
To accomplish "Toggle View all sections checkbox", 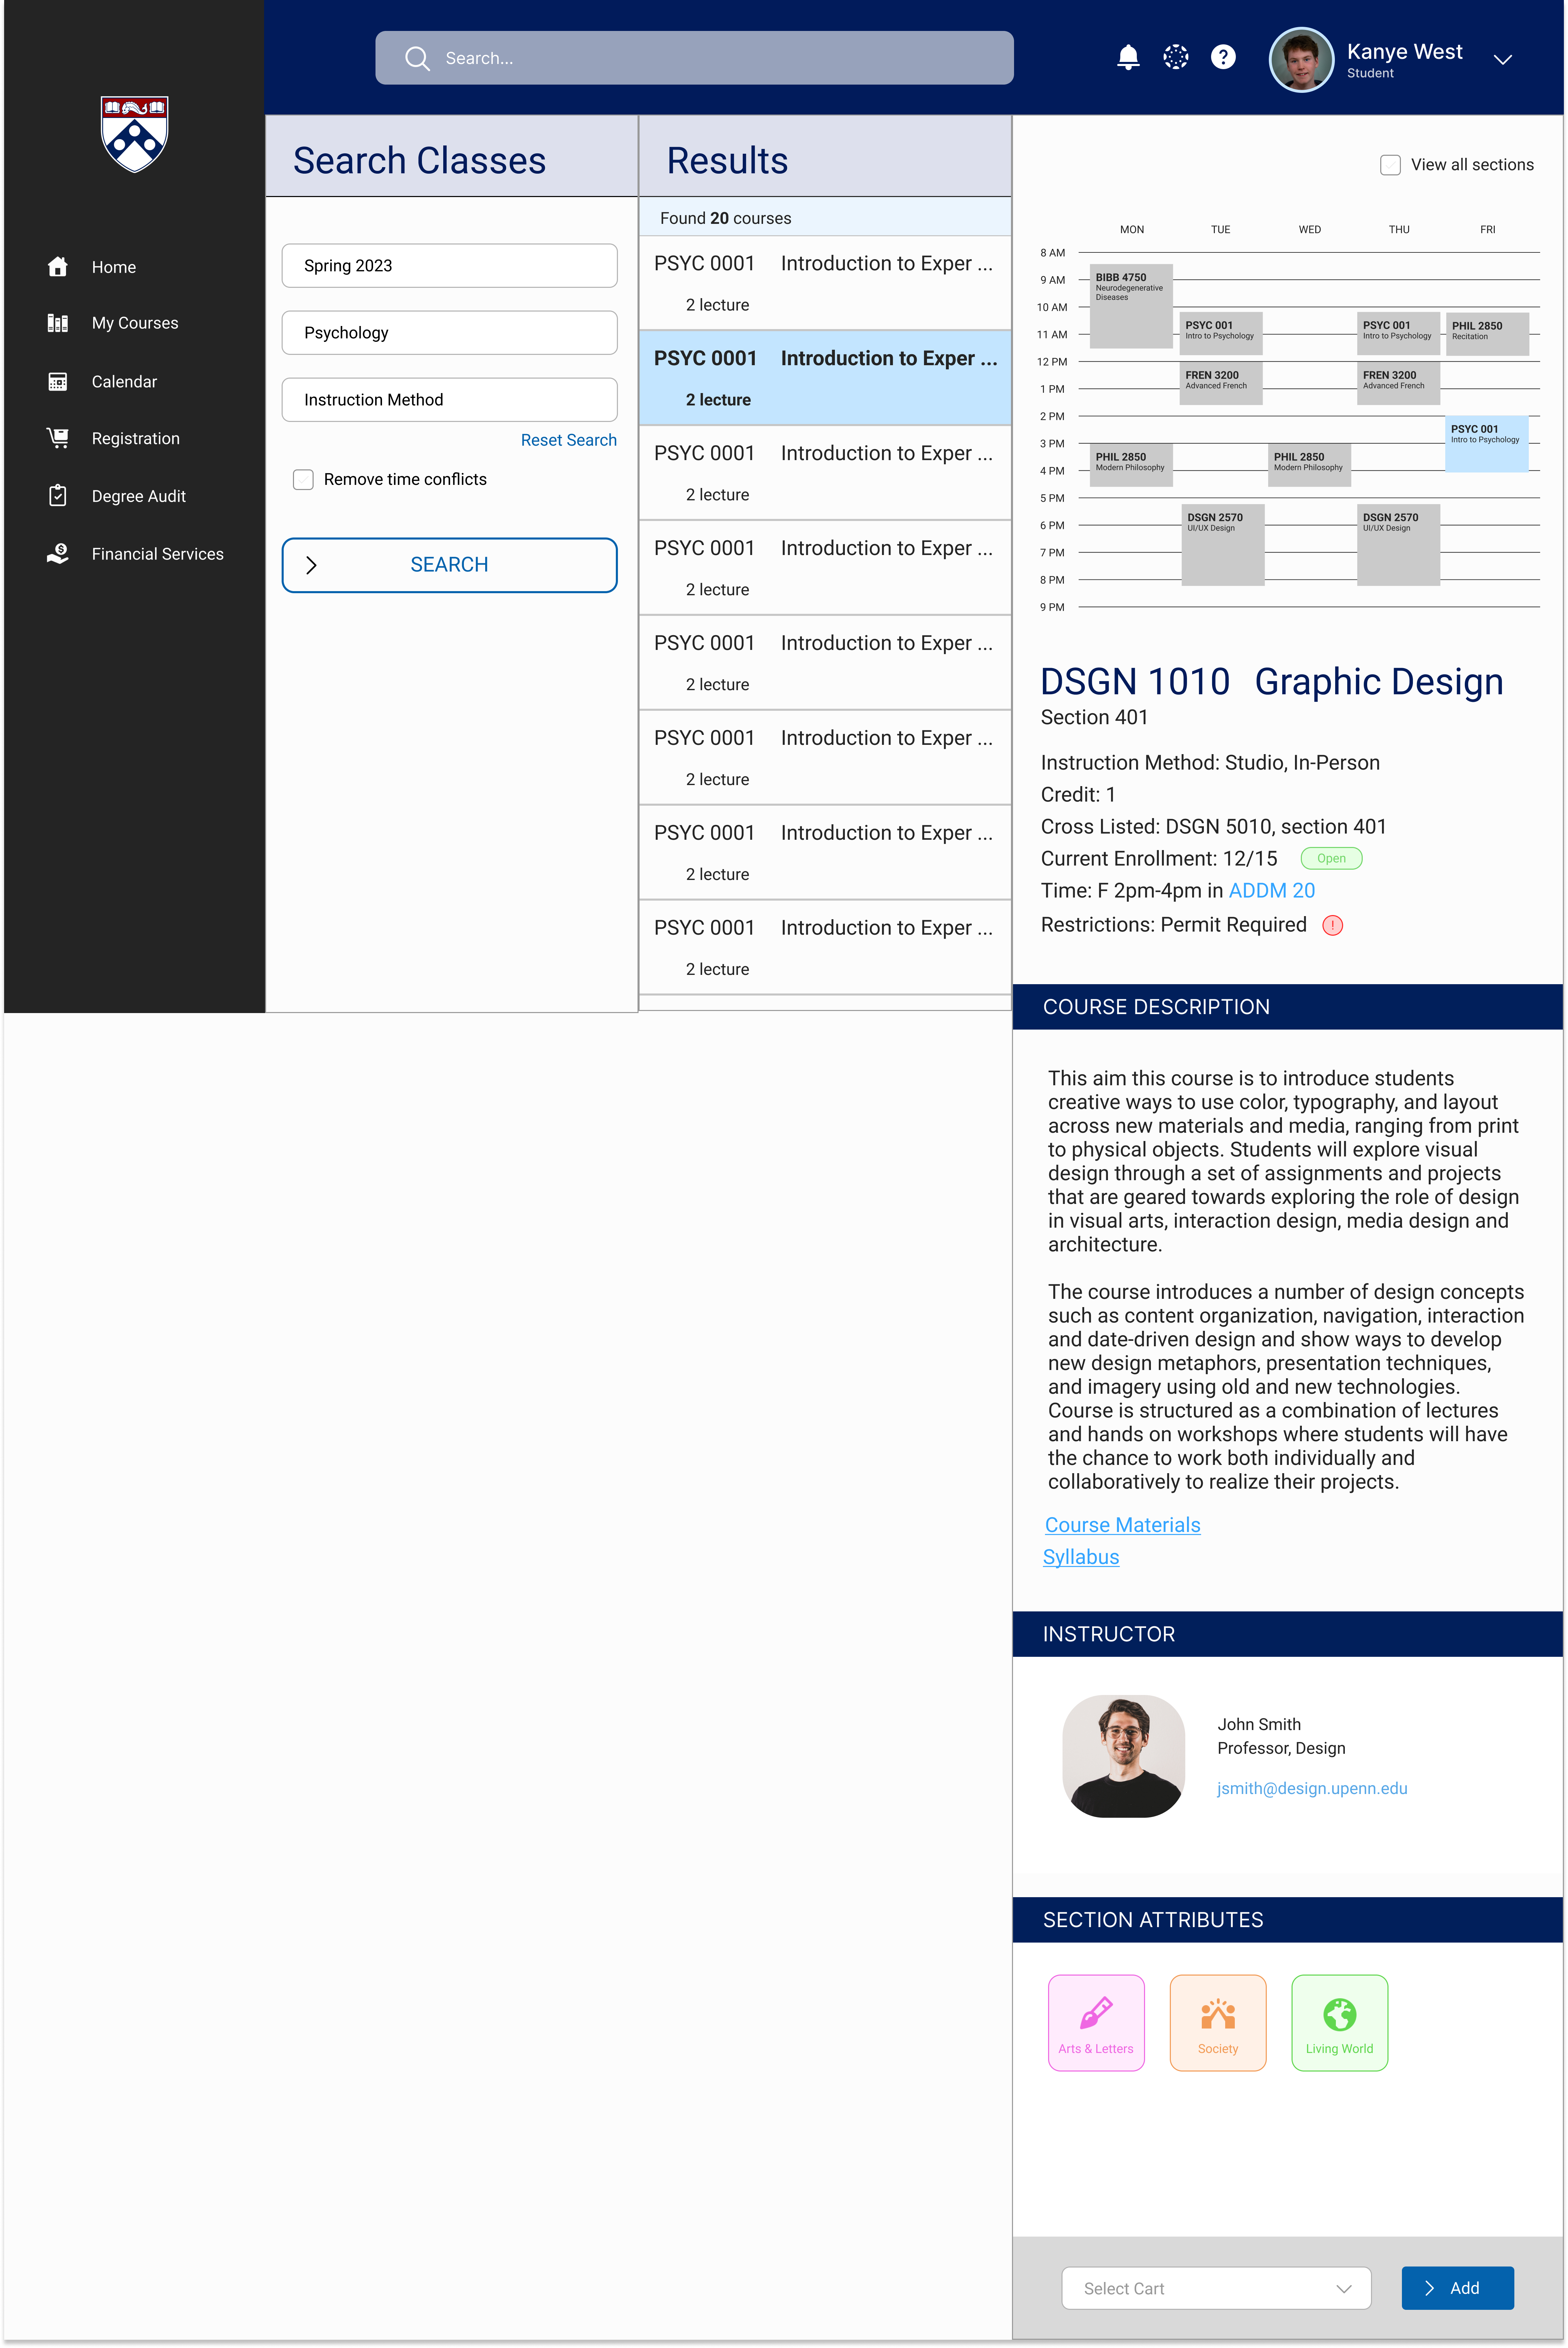I will 1390,165.
